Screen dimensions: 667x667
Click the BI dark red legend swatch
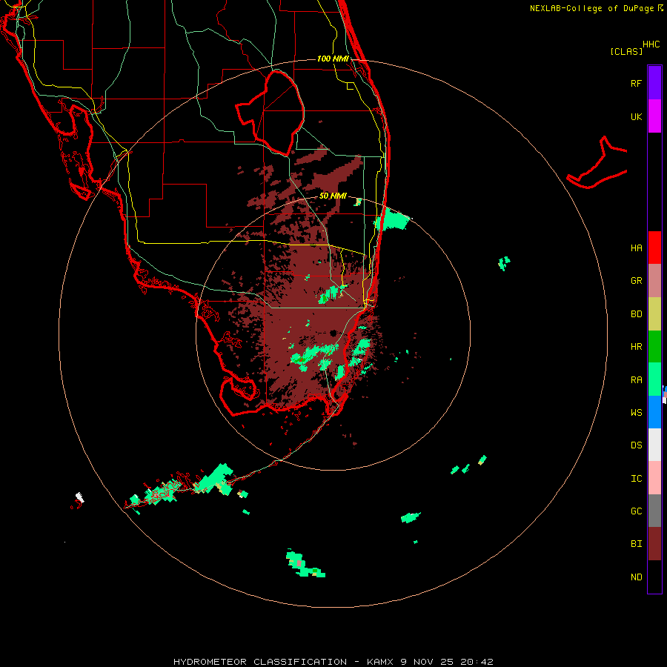coord(654,544)
